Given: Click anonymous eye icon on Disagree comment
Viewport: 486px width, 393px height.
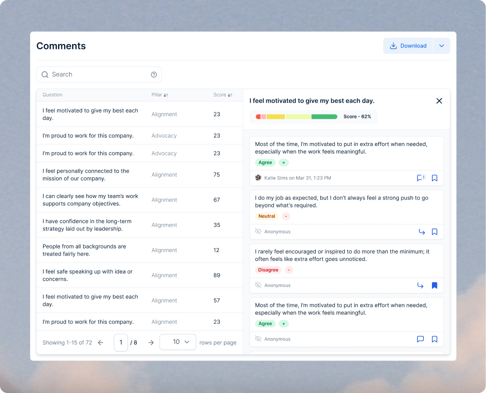Looking at the screenshot, I should tap(258, 285).
